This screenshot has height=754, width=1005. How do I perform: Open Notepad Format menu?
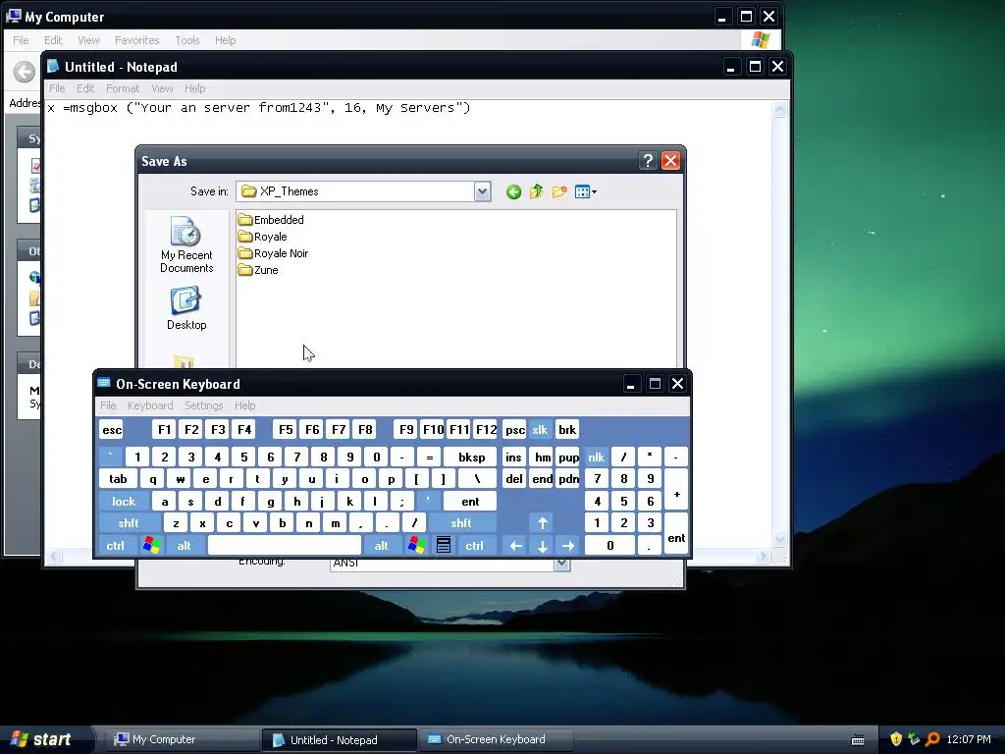click(x=123, y=88)
